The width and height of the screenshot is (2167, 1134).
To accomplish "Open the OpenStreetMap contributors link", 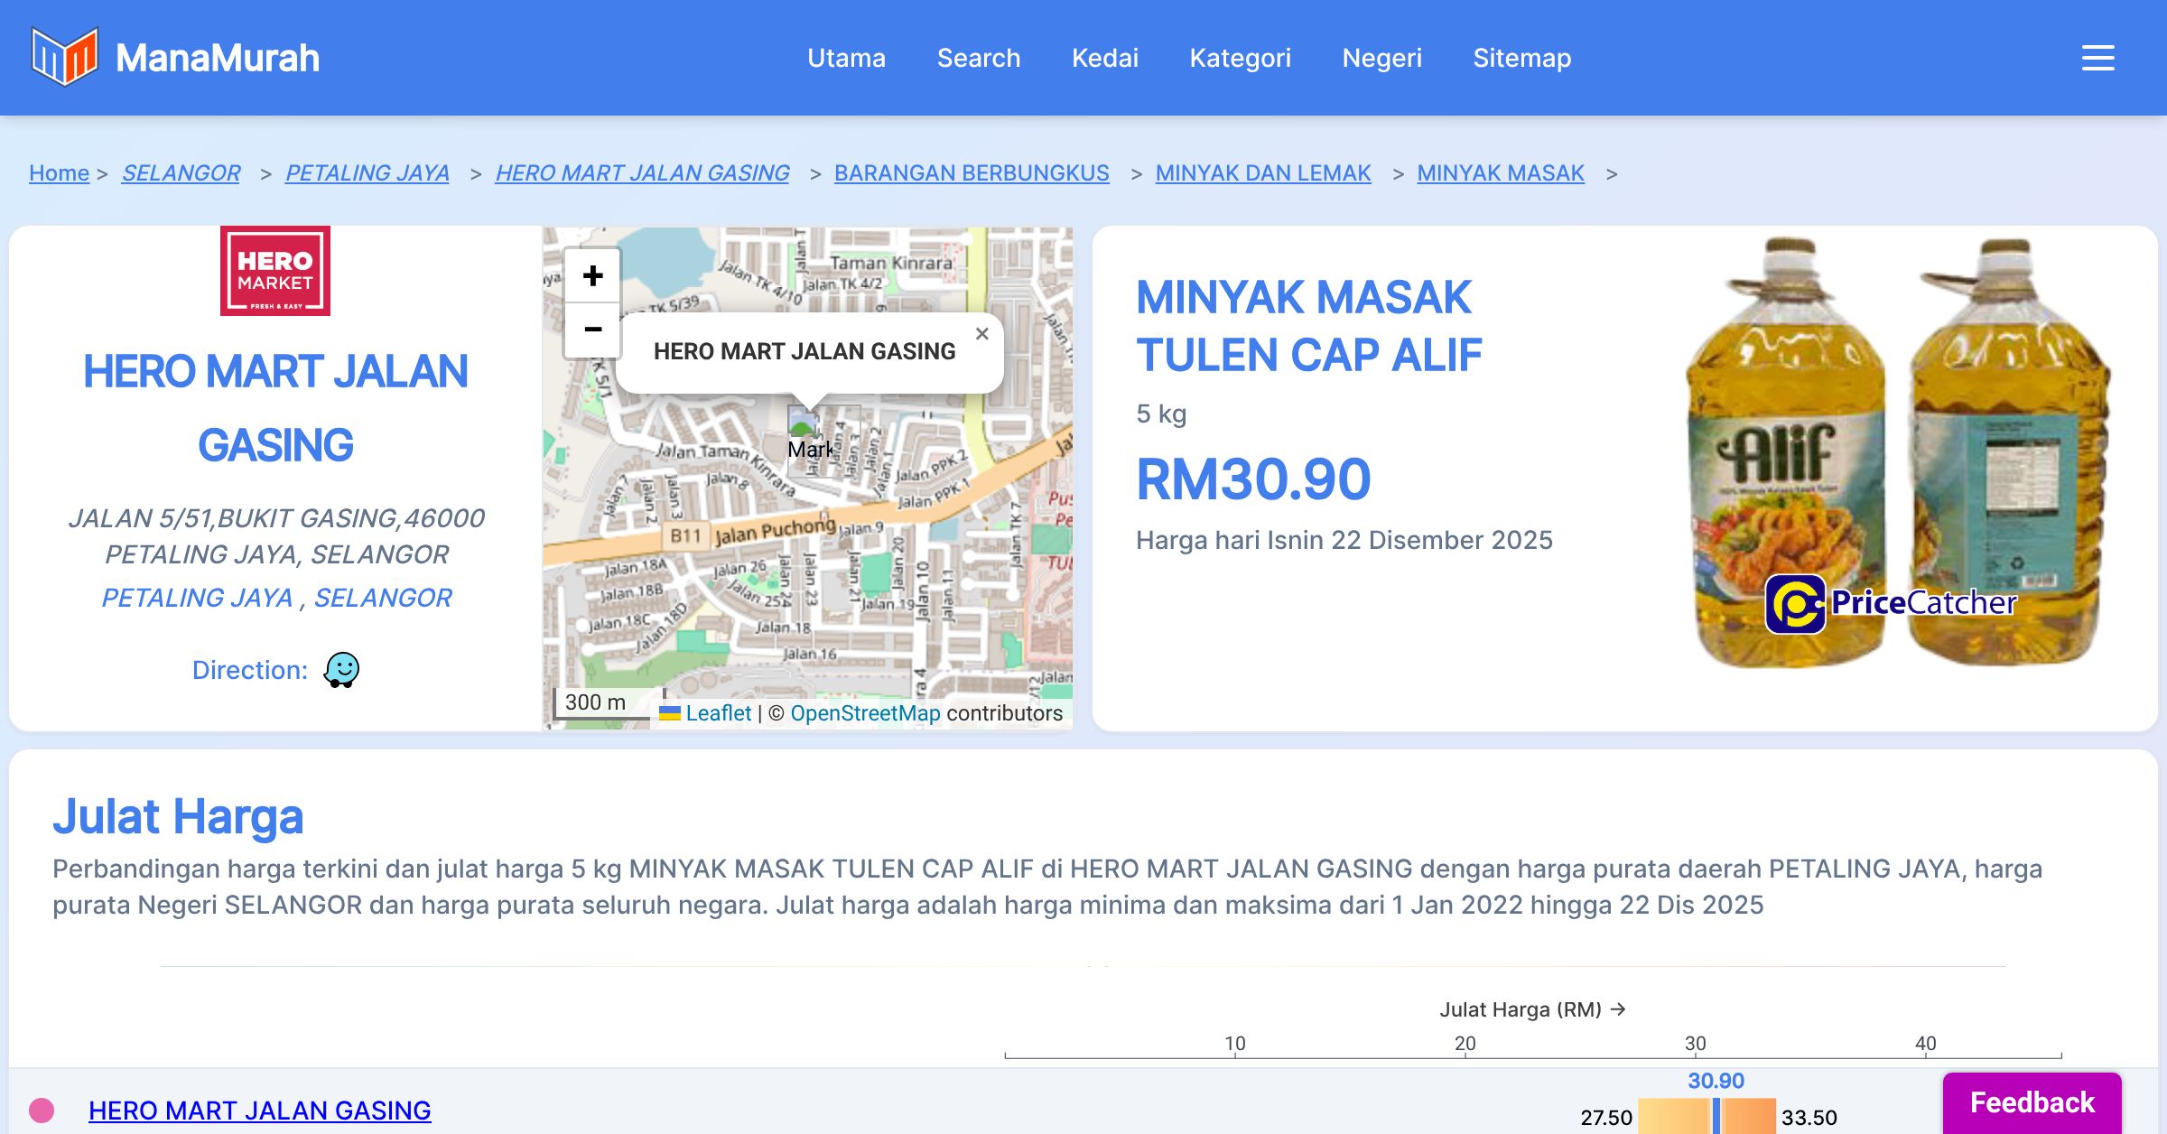I will (x=865, y=713).
